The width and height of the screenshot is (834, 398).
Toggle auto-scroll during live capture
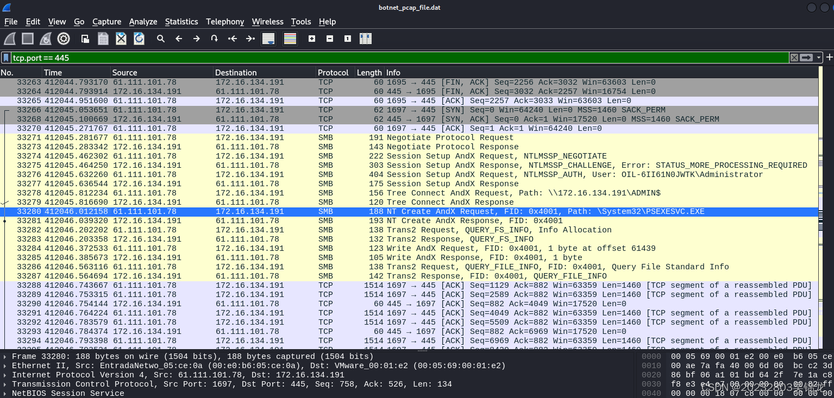pos(268,39)
